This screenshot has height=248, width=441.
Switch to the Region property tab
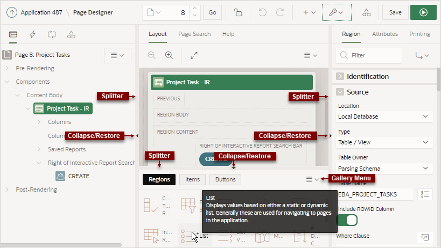351,34
